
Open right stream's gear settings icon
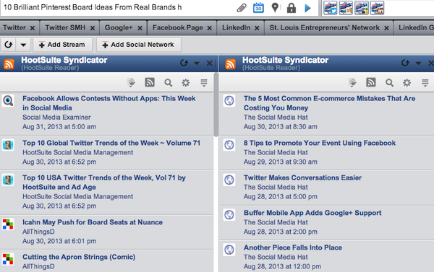click(x=407, y=83)
